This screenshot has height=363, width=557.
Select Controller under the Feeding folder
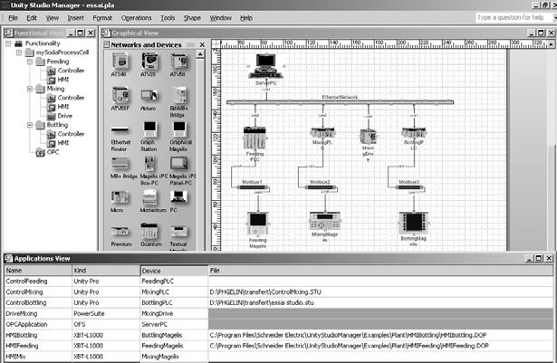tap(66, 71)
